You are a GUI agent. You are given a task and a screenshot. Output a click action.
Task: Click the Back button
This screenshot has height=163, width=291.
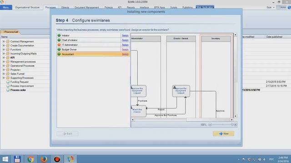[68, 134]
